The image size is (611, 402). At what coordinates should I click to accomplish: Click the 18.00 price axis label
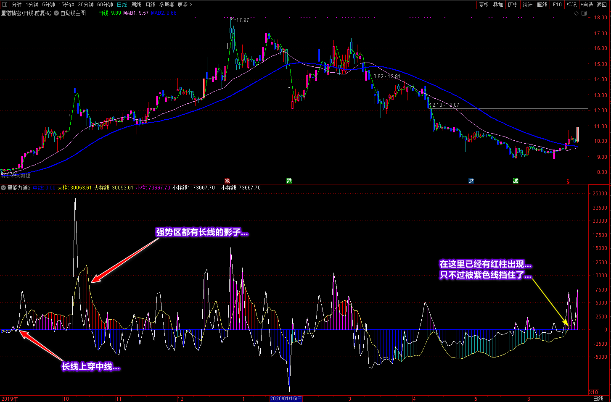coord(600,18)
